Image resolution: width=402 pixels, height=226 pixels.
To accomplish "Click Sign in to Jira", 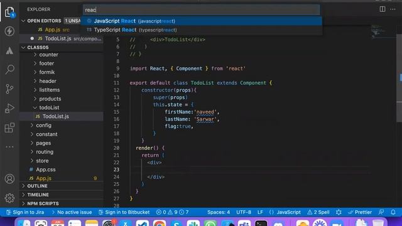I will (x=25, y=212).
